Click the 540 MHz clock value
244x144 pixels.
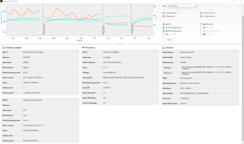click(x=31, y=83)
